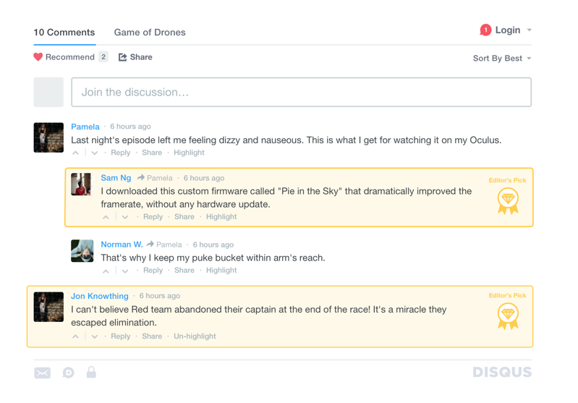Share Jon Knowthing's comment

(x=152, y=336)
